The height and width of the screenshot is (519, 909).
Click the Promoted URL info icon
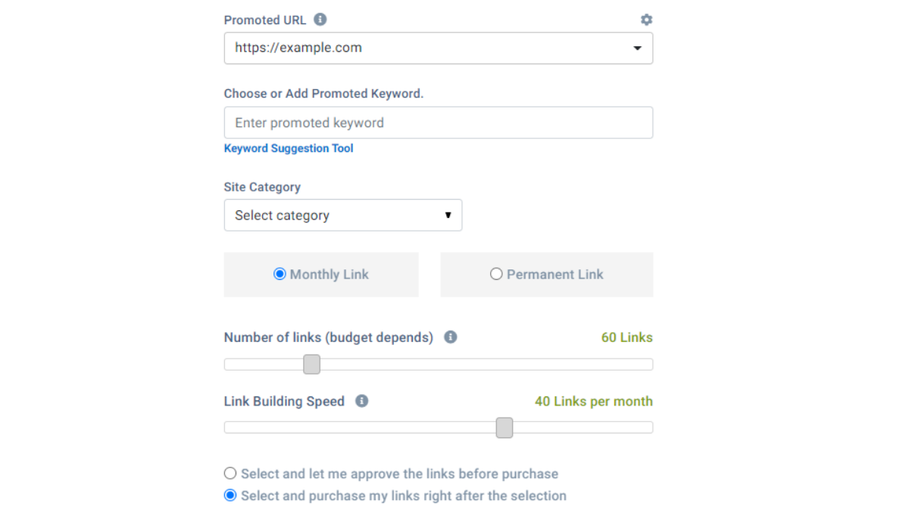tap(320, 20)
